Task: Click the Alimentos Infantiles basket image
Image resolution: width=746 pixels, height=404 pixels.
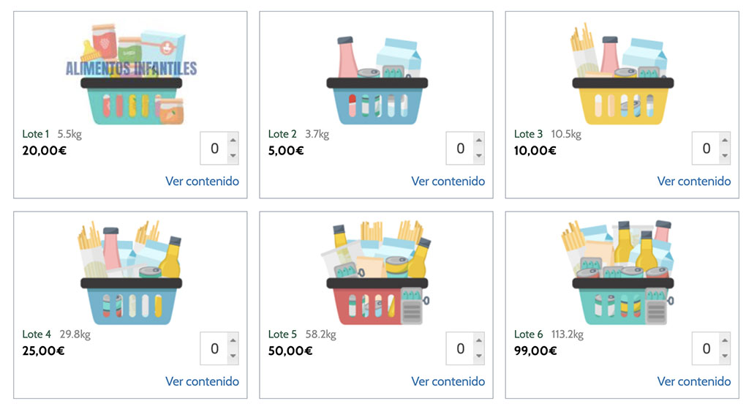Action: (132, 73)
